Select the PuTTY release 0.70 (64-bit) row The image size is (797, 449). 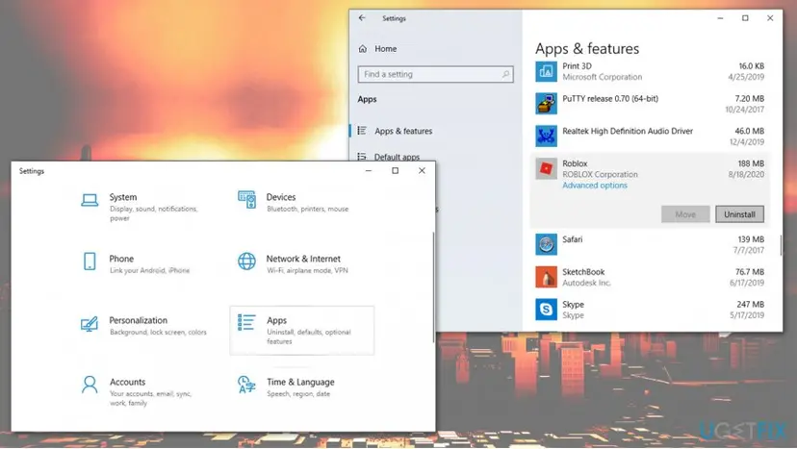click(650, 104)
